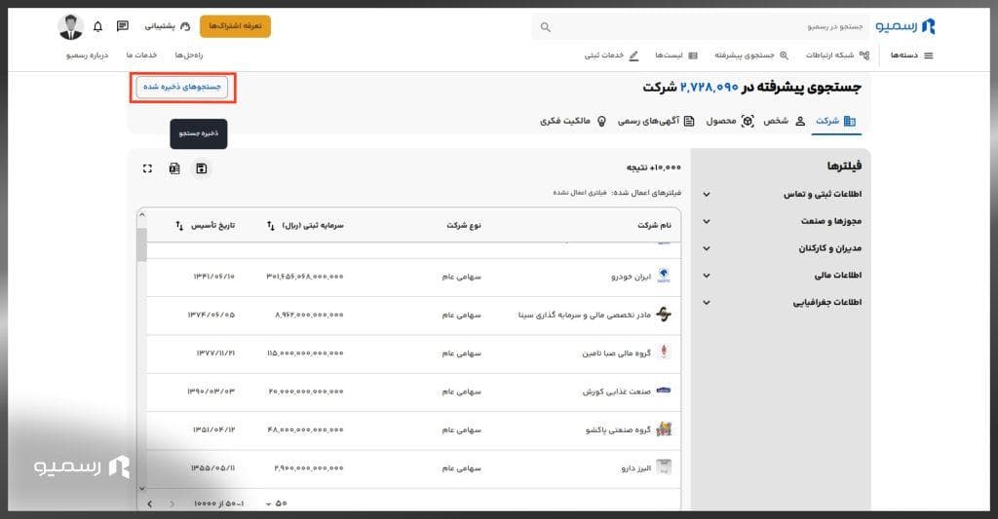Viewport: 998px width, 519px height.
Task: Click the table vertical scrollbar thumb
Action: point(142,244)
